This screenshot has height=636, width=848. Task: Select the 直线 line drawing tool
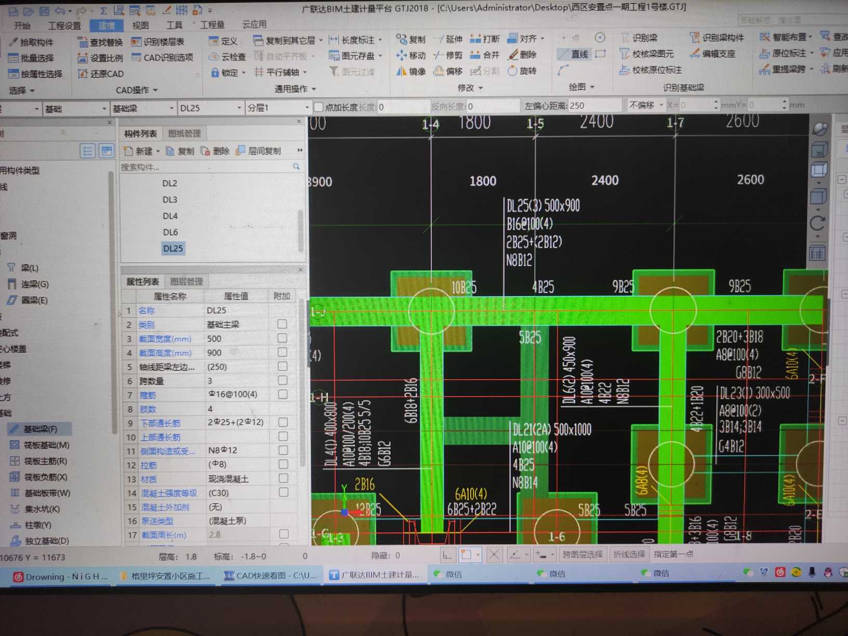573,54
